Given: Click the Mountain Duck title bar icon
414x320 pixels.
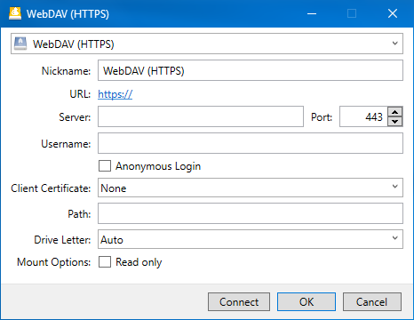Looking at the screenshot, I should click(15, 13).
